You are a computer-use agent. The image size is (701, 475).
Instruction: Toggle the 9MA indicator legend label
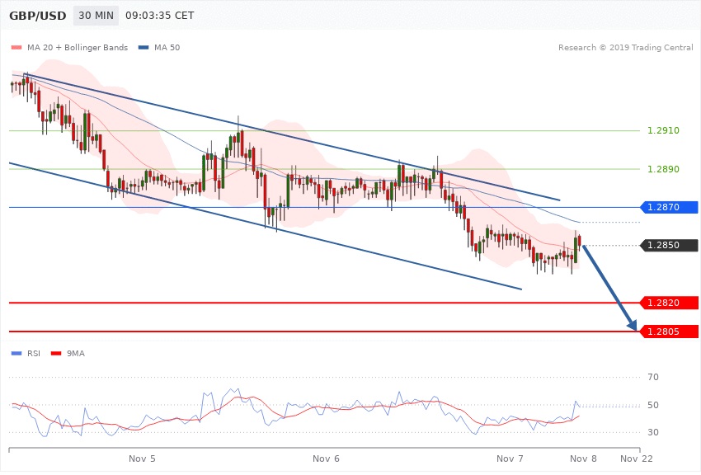[74, 354]
